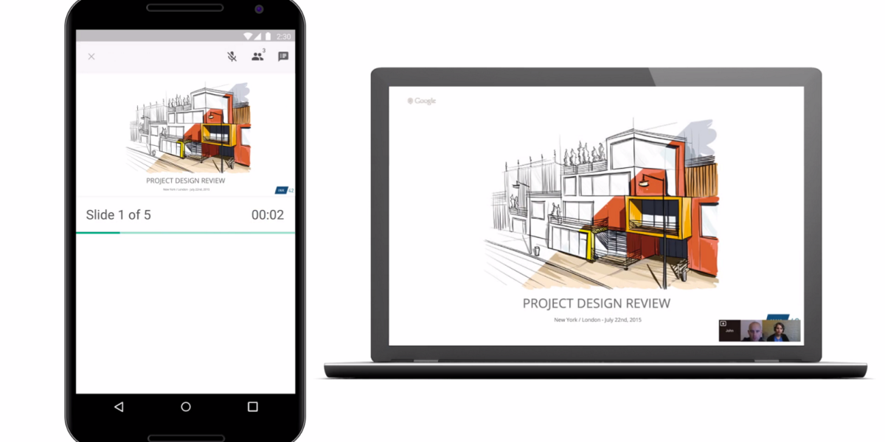The height and width of the screenshot is (442, 885).
Task: Select John's presenter tile on the laptop
Action: pos(730,331)
